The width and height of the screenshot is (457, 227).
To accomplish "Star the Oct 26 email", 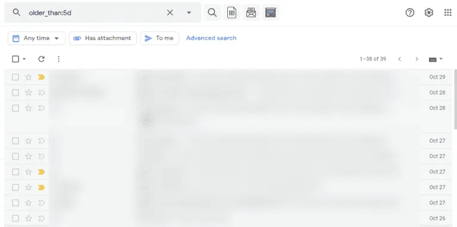I will 29,218.
